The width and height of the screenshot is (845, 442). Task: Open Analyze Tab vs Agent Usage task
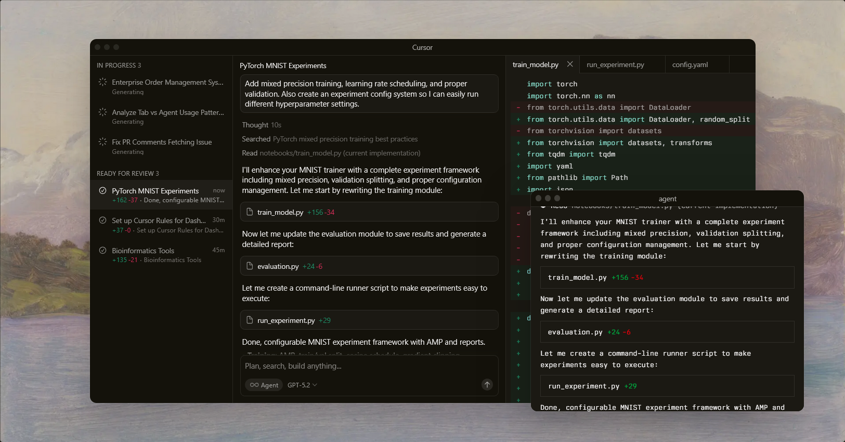pyautogui.click(x=161, y=116)
